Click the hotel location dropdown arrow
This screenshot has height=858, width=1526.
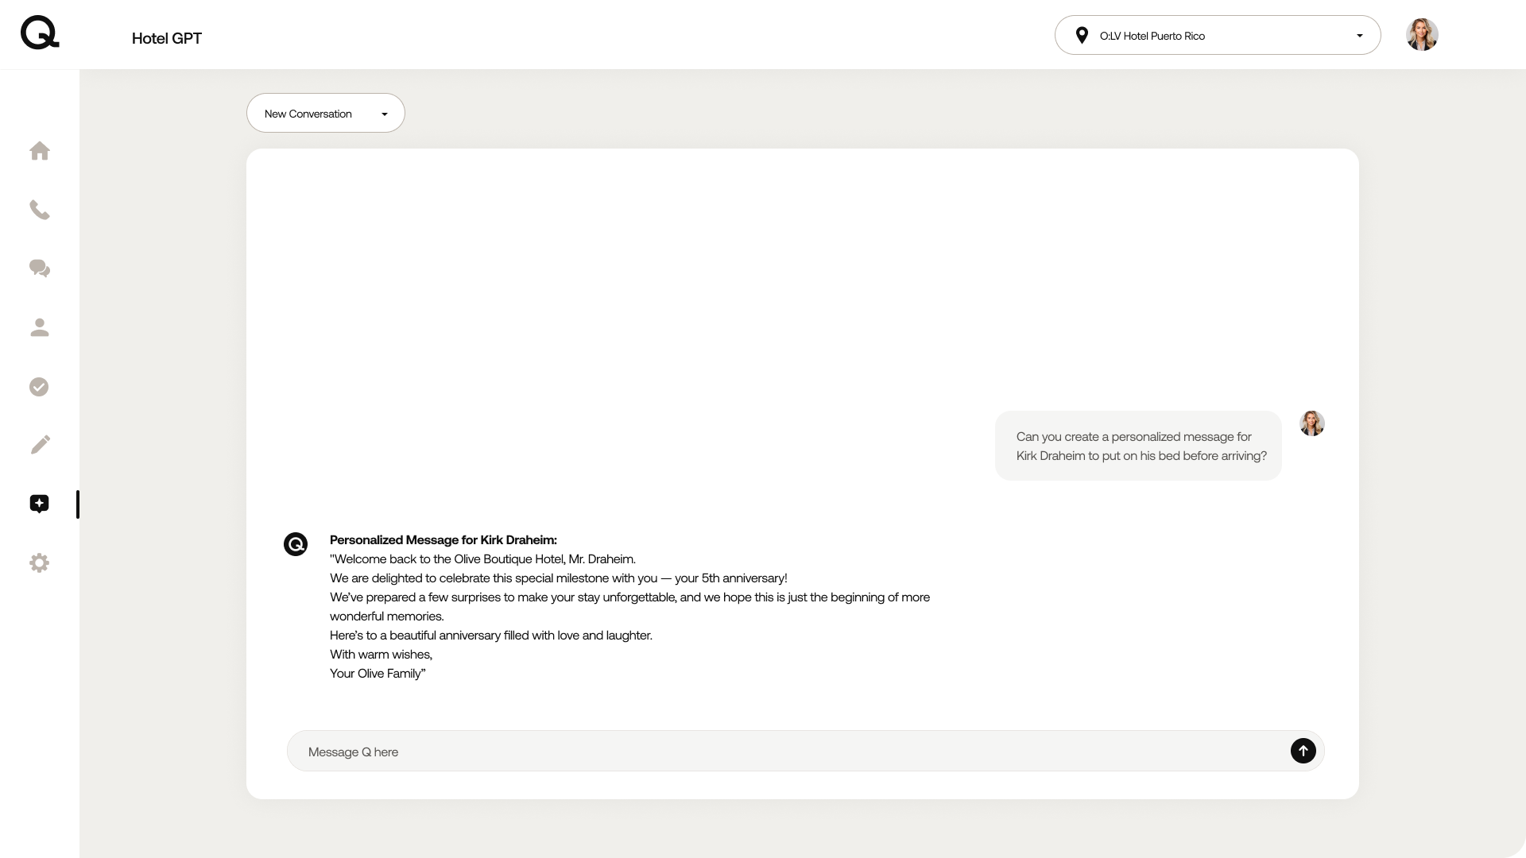(1359, 36)
